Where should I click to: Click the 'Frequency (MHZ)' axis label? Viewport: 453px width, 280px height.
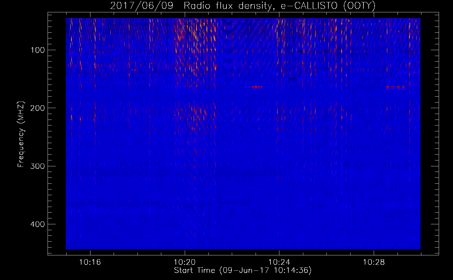point(21,134)
